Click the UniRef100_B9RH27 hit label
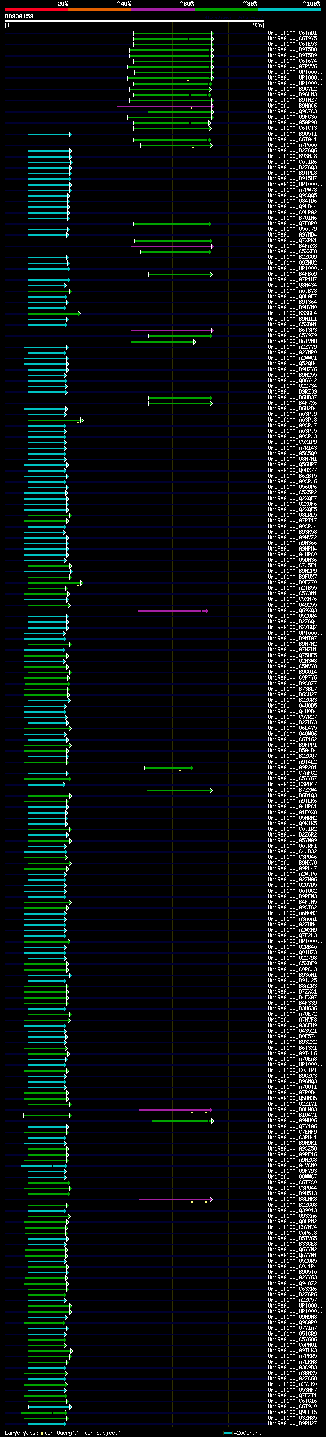The width and height of the screenshot is (326, 1437). point(292,1424)
